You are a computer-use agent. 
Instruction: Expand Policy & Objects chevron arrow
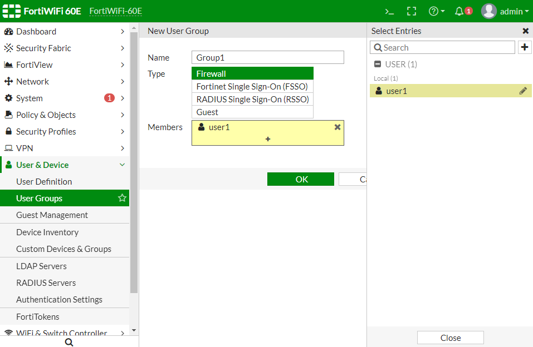click(123, 115)
